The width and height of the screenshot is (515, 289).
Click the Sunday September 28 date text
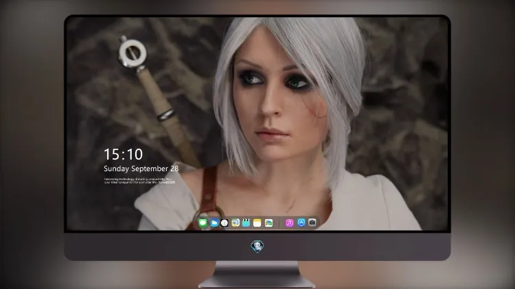coord(141,168)
